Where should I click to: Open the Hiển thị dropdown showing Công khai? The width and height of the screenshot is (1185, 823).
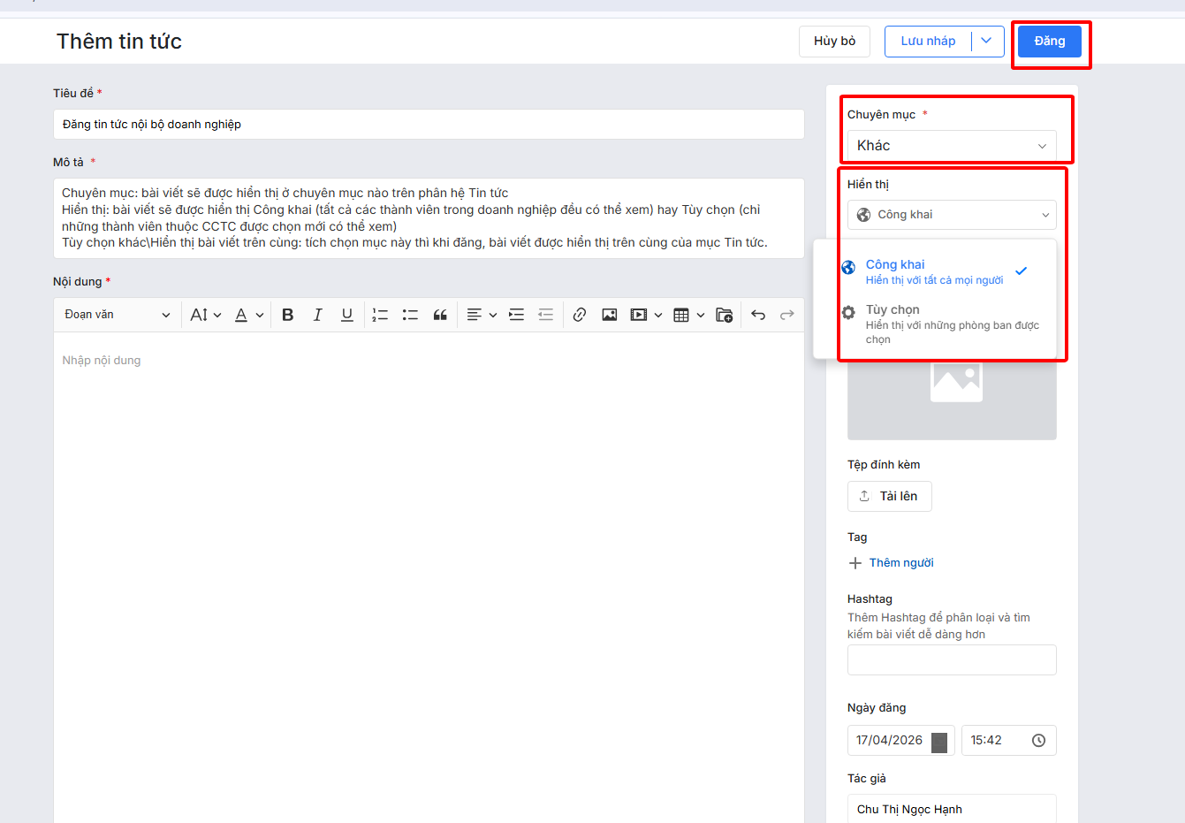click(x=952, y=215)
